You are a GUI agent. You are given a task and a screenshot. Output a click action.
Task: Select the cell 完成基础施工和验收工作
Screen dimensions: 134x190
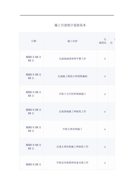tap(72, 111)
